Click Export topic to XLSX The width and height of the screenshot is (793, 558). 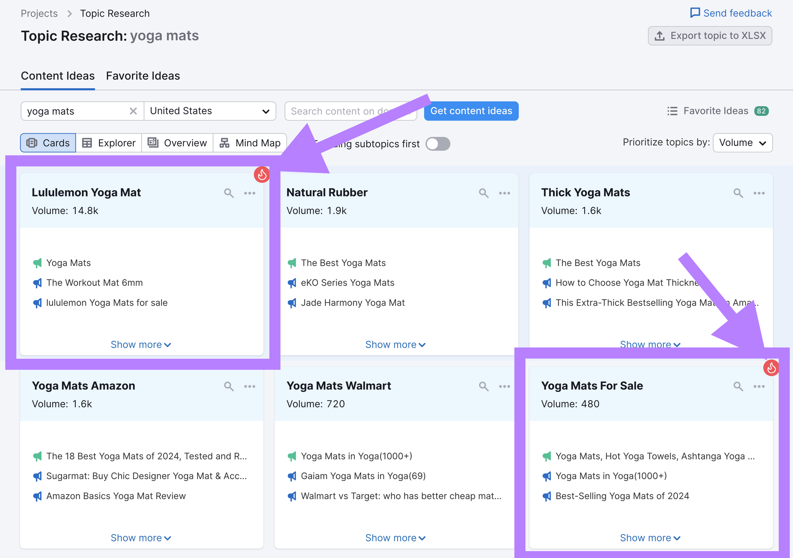(x=710, y=35)
